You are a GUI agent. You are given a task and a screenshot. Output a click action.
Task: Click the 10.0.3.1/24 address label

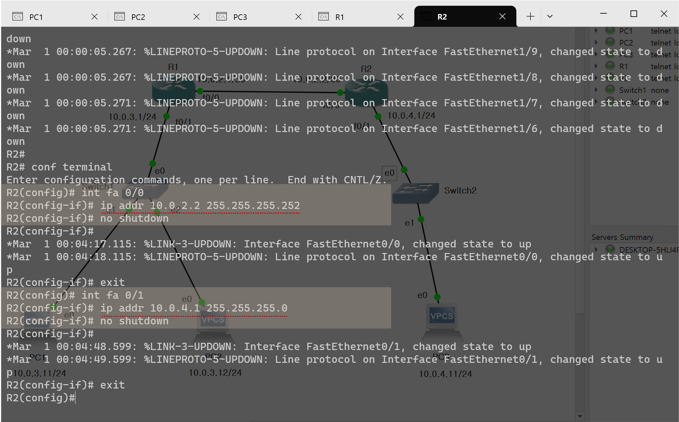(132, 117)
